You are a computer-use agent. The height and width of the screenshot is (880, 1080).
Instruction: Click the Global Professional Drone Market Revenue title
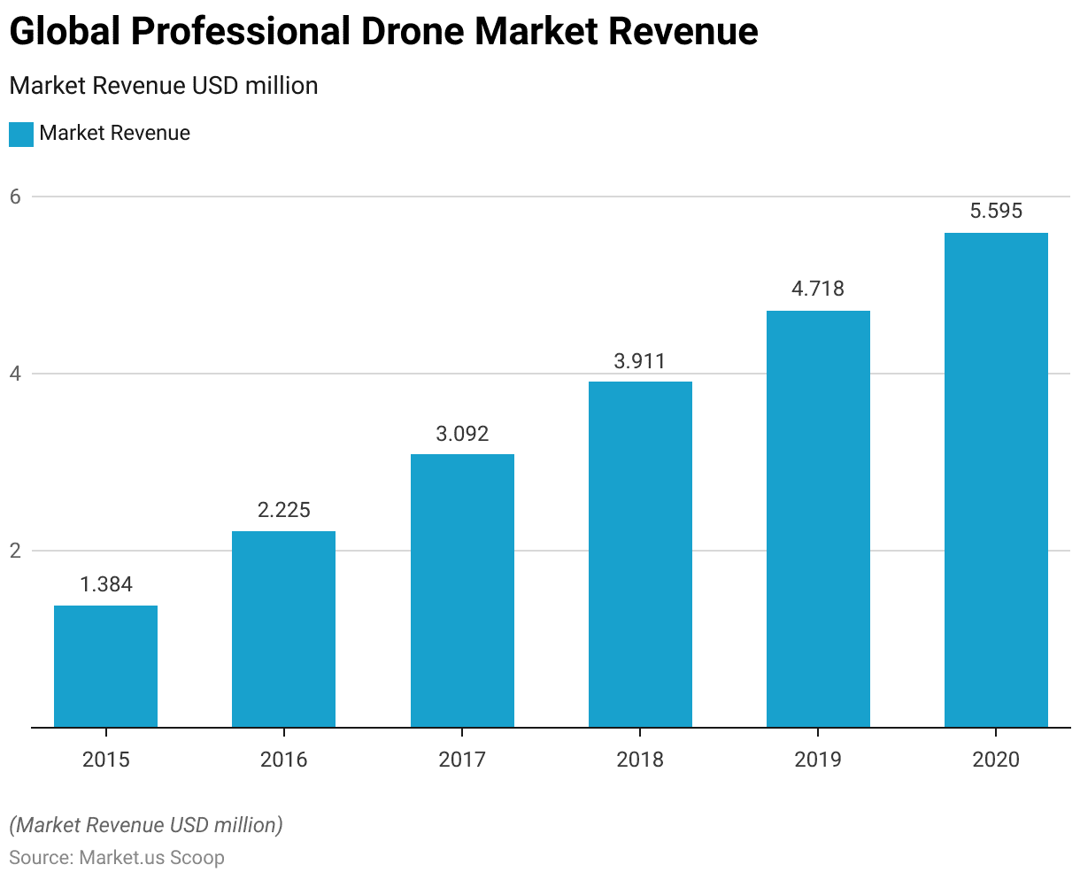coord(383,32)
